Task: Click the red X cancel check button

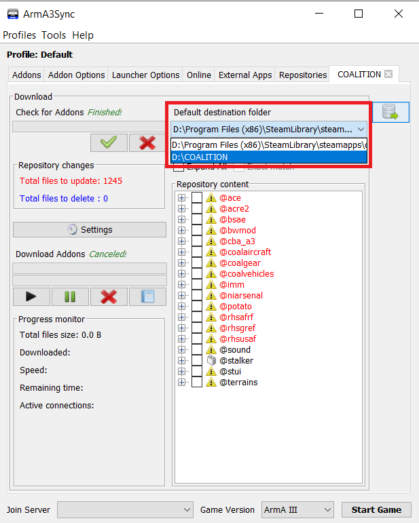Action: [147, 143]
